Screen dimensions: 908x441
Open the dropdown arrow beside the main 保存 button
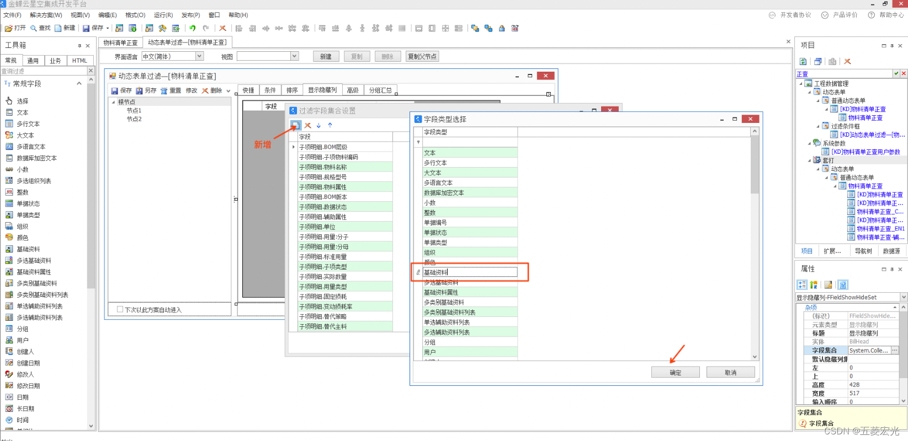108,28
